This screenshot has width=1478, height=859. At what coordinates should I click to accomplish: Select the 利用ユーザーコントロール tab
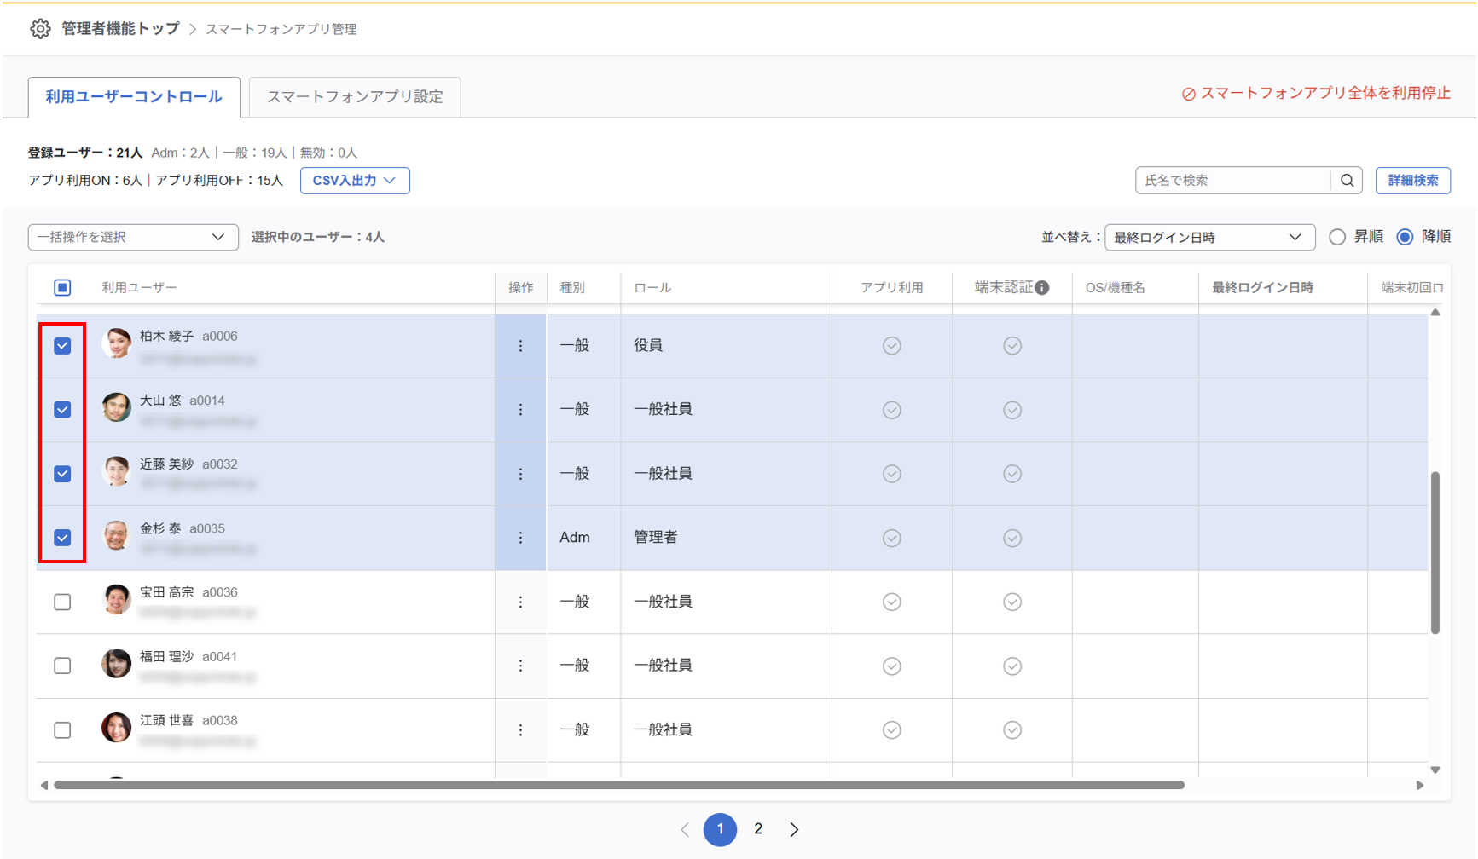[134, 97]
